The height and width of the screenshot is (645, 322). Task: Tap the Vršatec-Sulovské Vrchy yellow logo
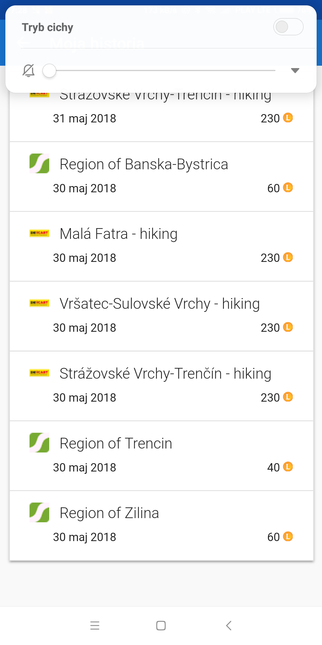click(x=39, y=303)
